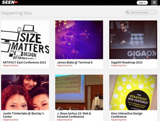Screen dimensions: 160x121
Task: Open Justin Timberlake @ Barclay's Center title
Action: pyautogui.click(x=23, y=115)
